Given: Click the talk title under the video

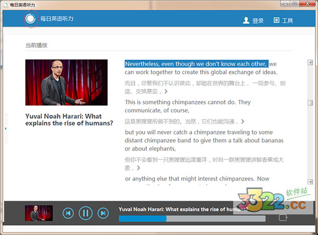Looking at the screenshot, I should [69, 120].
